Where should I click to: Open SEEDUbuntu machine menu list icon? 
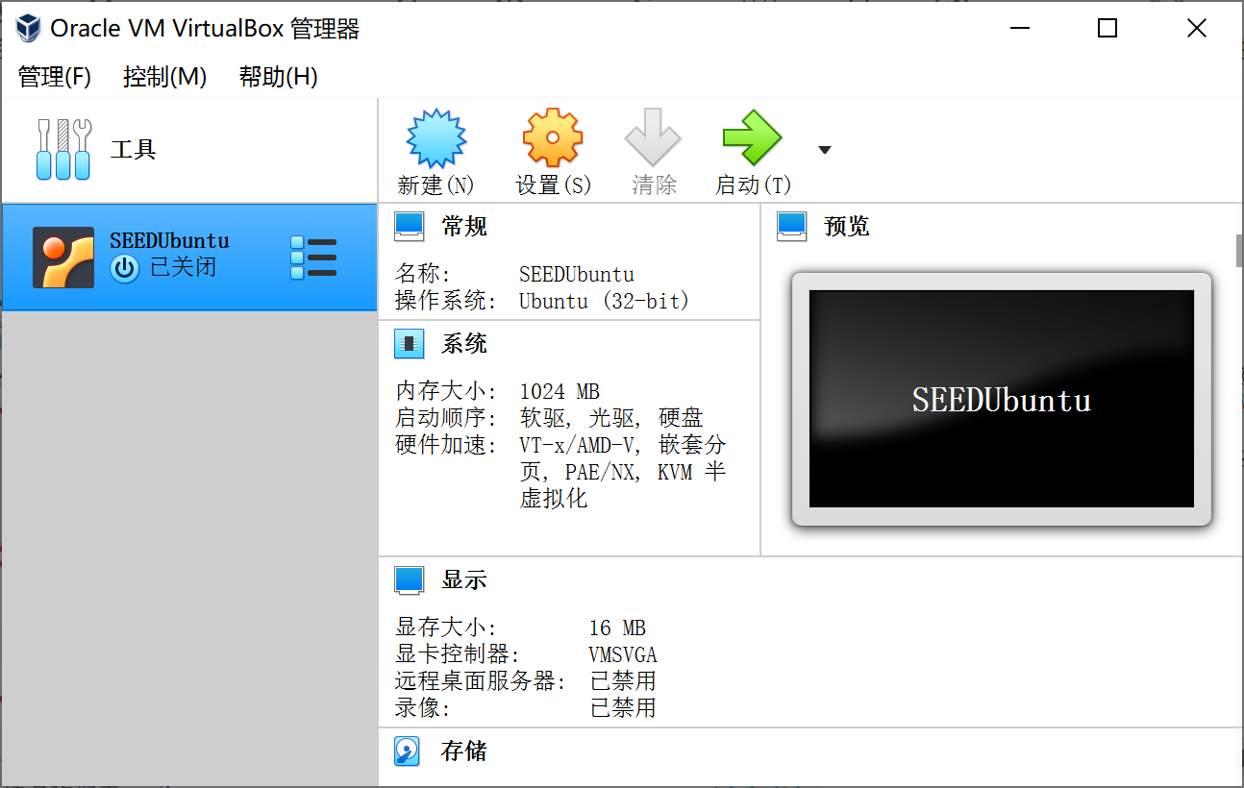coord(313,258)
